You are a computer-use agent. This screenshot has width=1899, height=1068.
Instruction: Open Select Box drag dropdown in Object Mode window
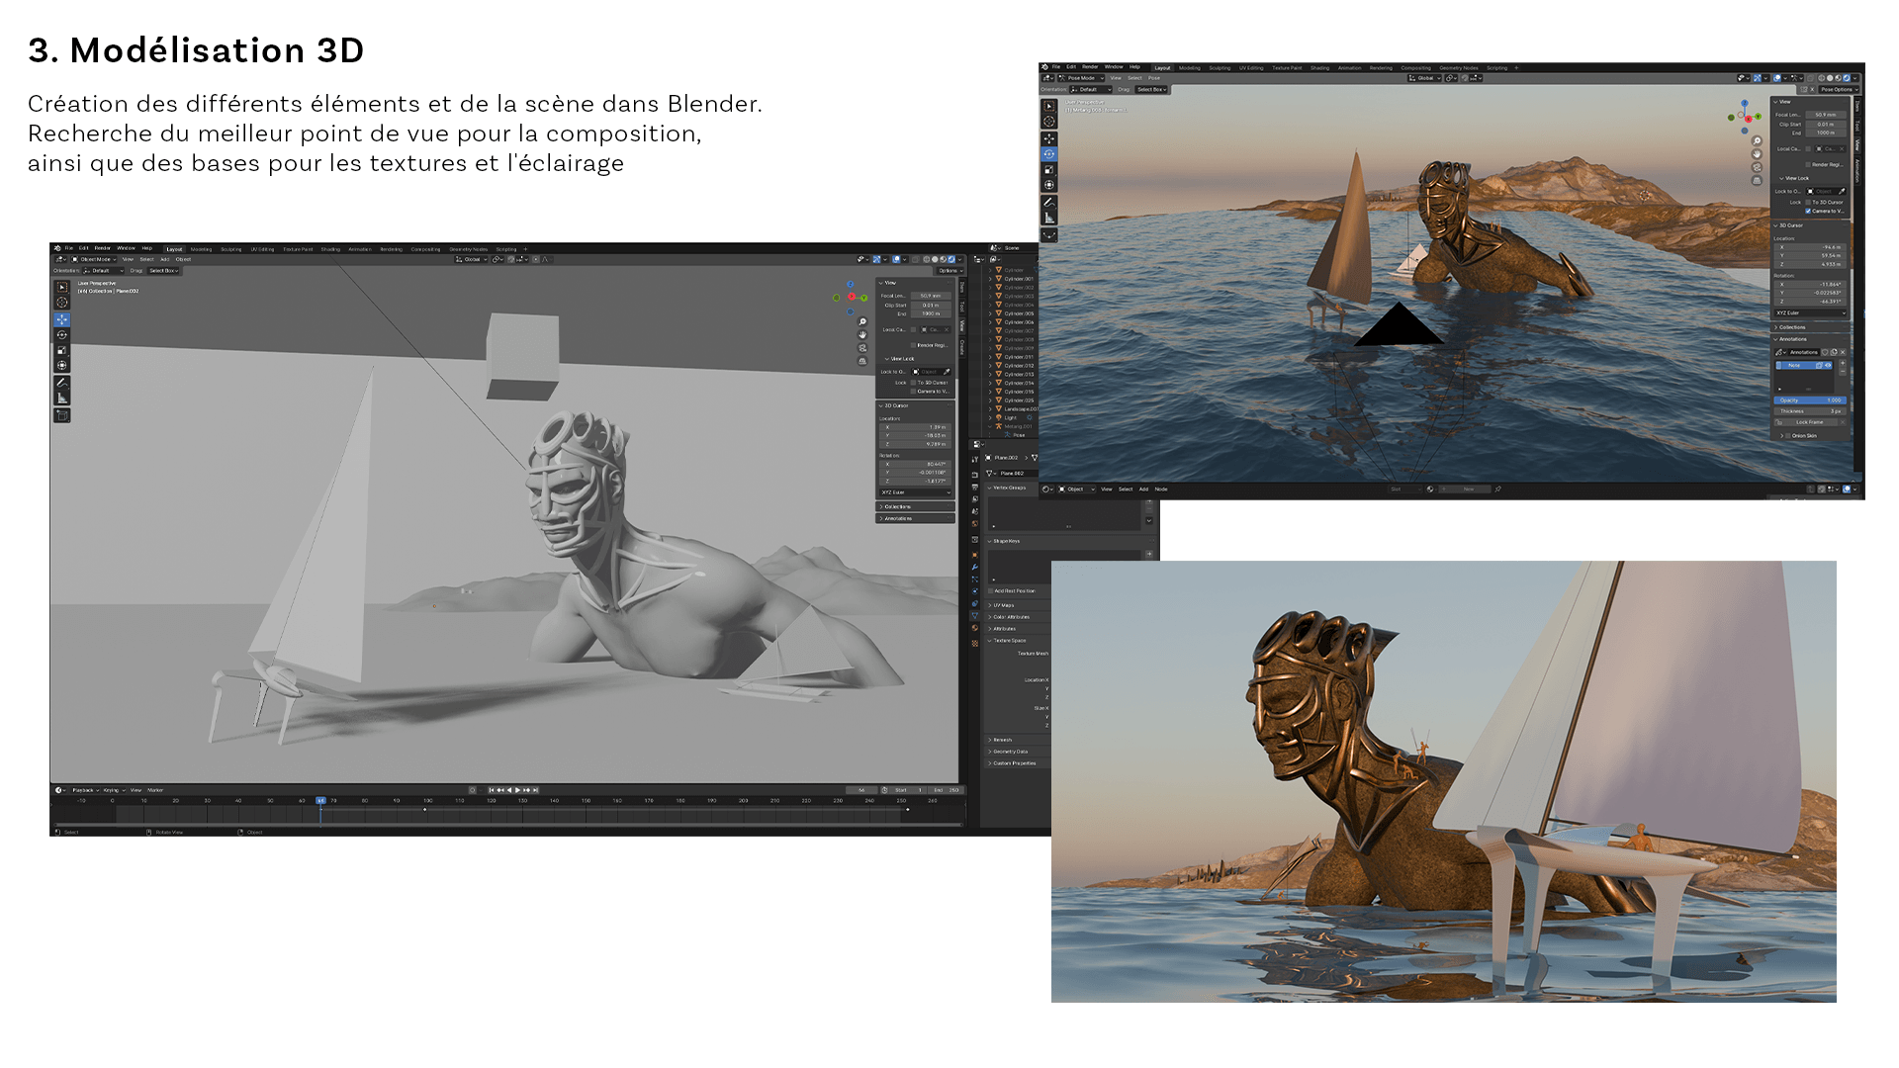(164, 270)
